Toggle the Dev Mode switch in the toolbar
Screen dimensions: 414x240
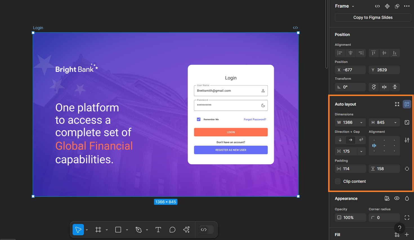206,229
